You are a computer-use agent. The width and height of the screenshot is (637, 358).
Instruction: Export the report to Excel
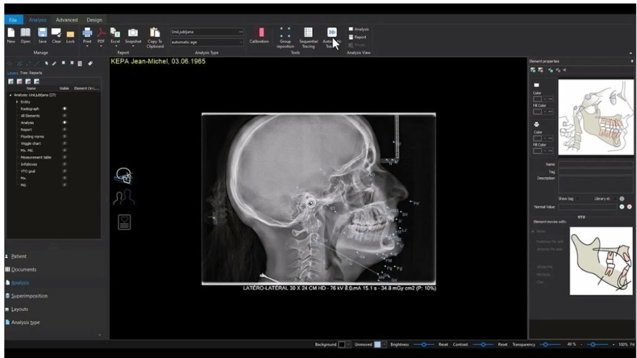pyautogui.click(x=115, y=33)
